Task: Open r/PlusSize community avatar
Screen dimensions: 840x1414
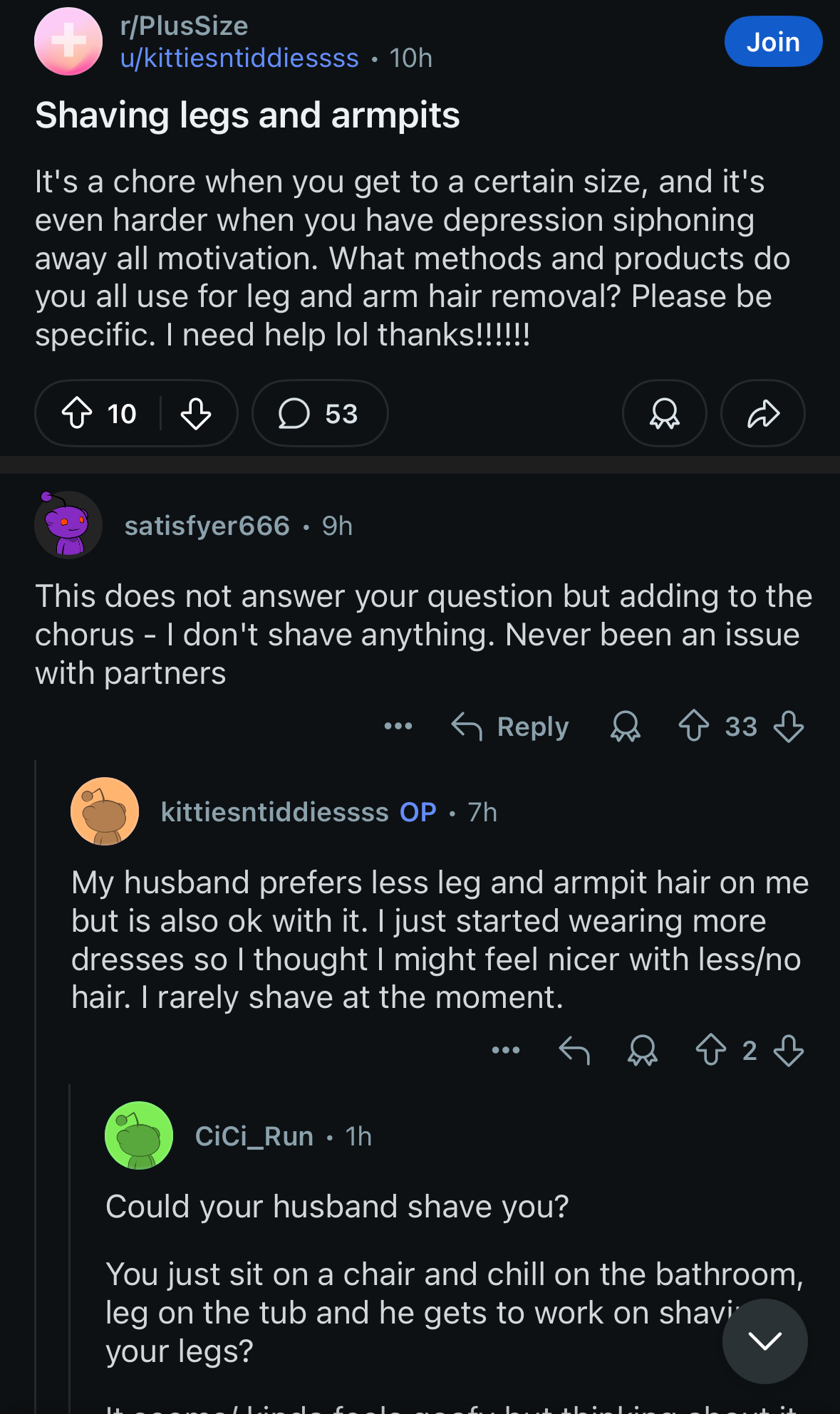Action: coord(68,42)
